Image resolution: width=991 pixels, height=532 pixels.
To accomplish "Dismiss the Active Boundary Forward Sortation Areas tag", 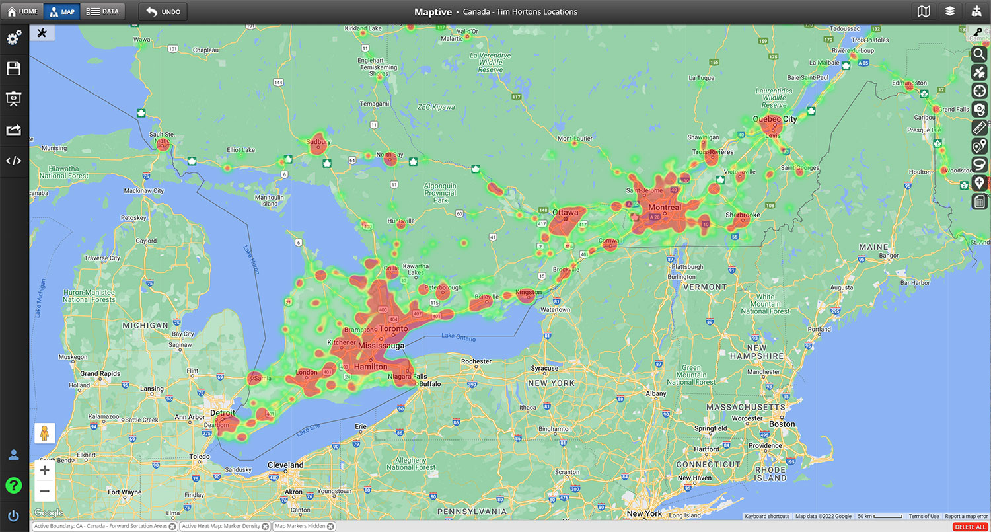I will pyautogui.click(x=172, y=527).
